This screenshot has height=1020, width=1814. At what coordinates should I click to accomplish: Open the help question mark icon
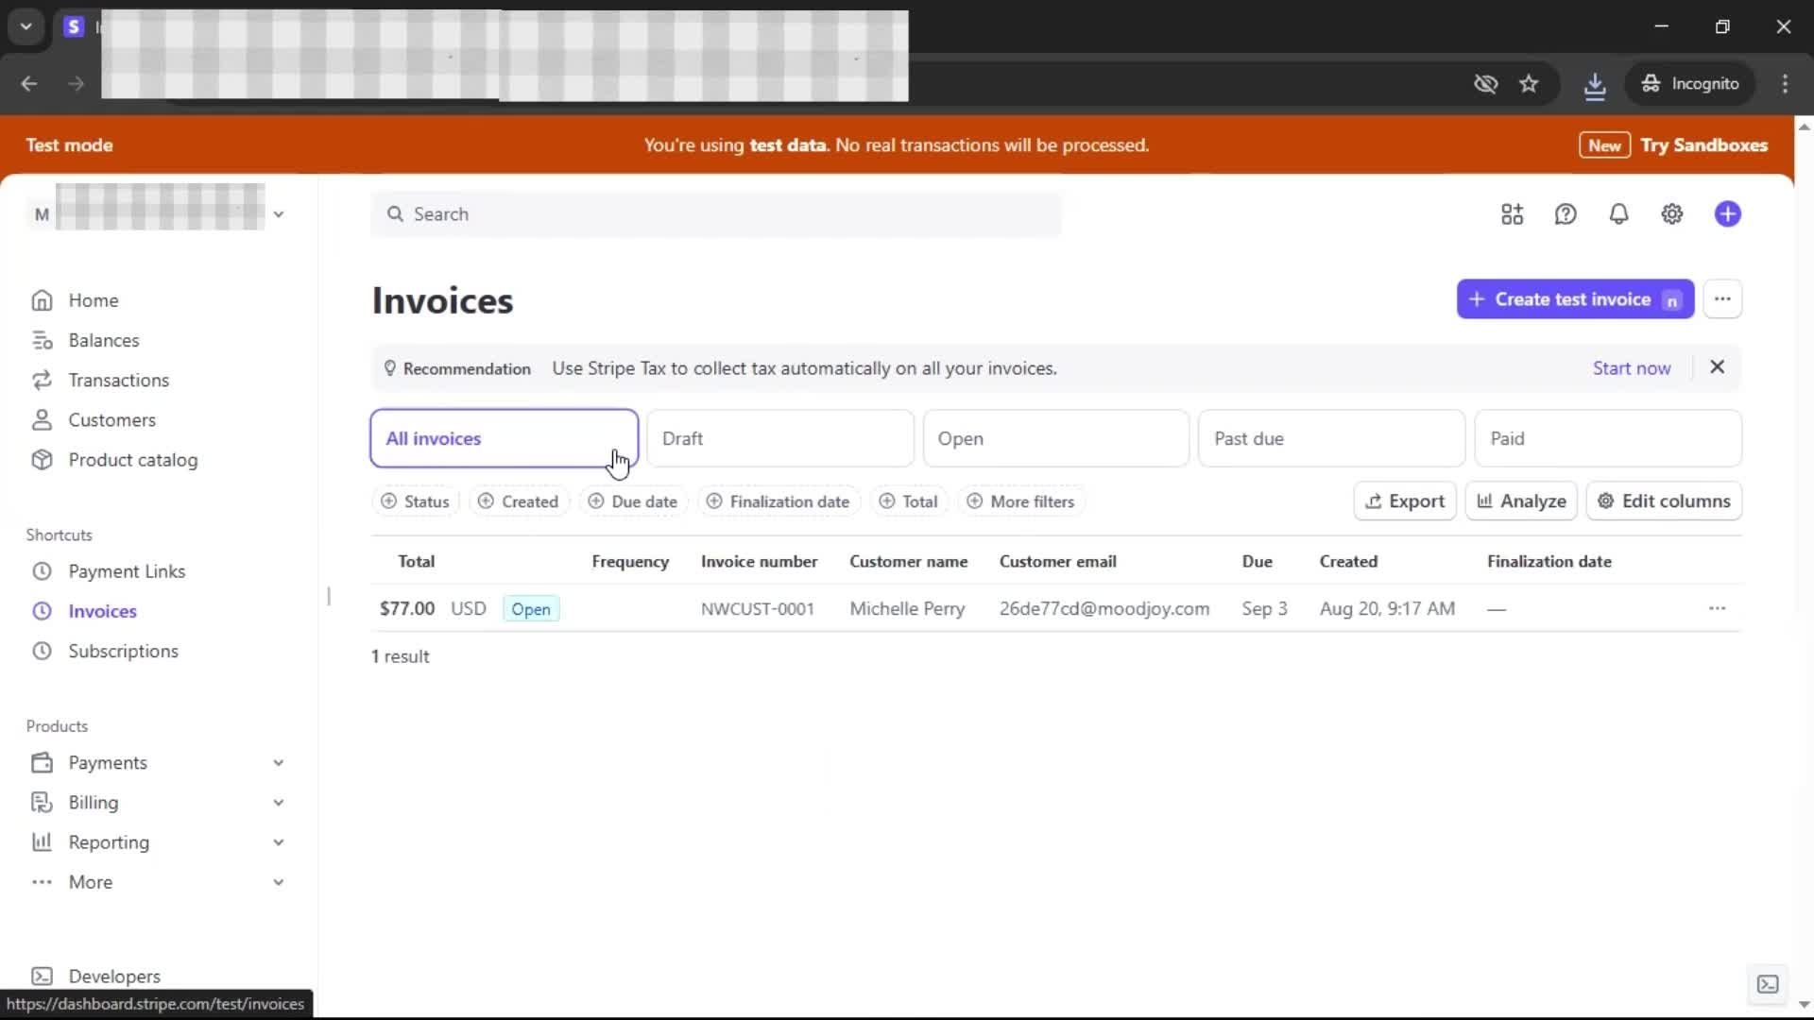(1566, 214)
